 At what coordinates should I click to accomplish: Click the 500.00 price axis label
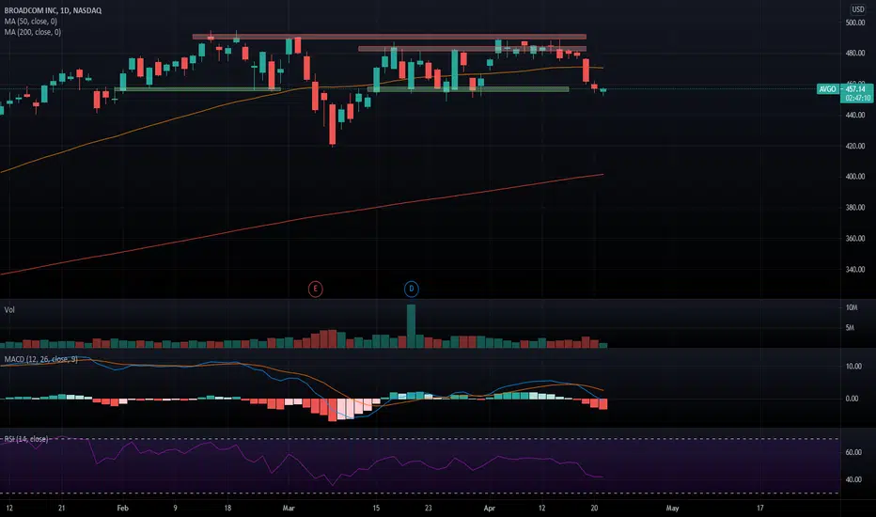(x=855, y=23)
